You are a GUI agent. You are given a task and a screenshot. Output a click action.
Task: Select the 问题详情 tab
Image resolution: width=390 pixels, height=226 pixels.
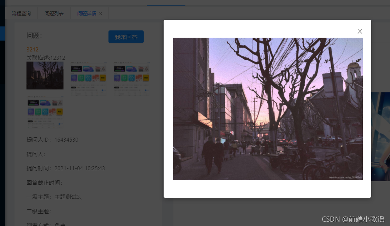click(87, 13)
